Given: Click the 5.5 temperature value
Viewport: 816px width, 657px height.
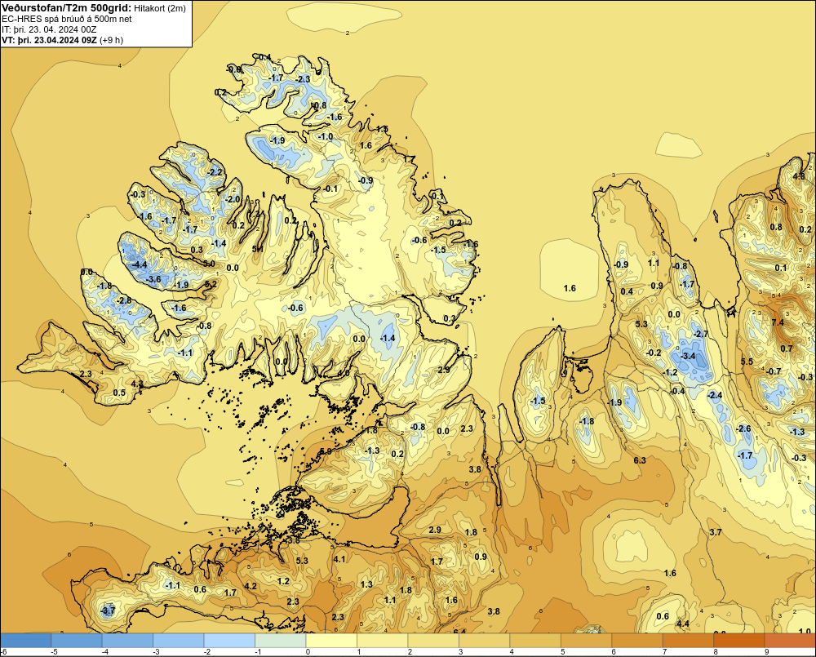Looking at the screenshot, I should pyautogui.click(x=747, y=362).
